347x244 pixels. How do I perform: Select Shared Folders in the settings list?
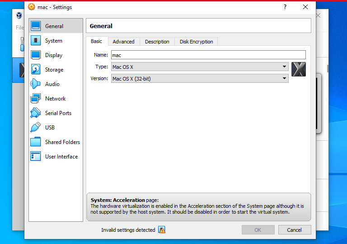tap(56, 142)
